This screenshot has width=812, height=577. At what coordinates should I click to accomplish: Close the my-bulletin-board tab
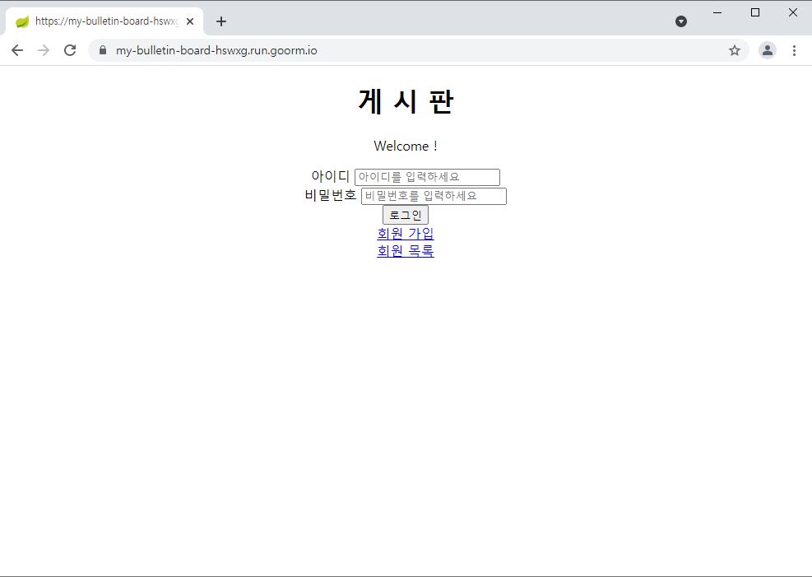point(190,21)
